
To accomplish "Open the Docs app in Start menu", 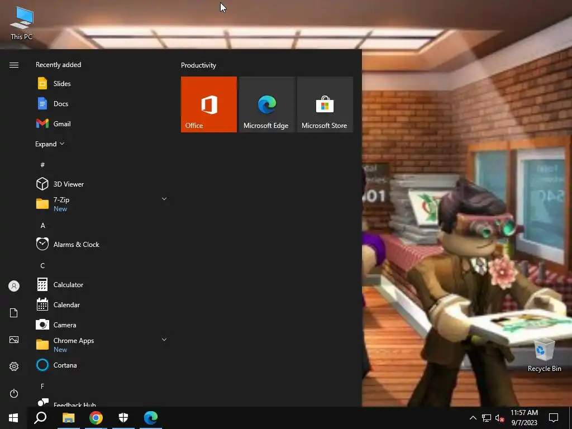I will (x=102, y=103).
